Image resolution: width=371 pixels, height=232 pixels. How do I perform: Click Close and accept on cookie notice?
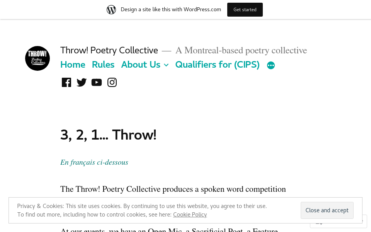(x=327, y=210)
